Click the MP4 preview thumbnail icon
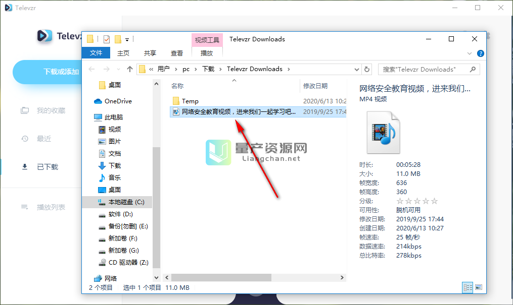 [x=383, y=132]
